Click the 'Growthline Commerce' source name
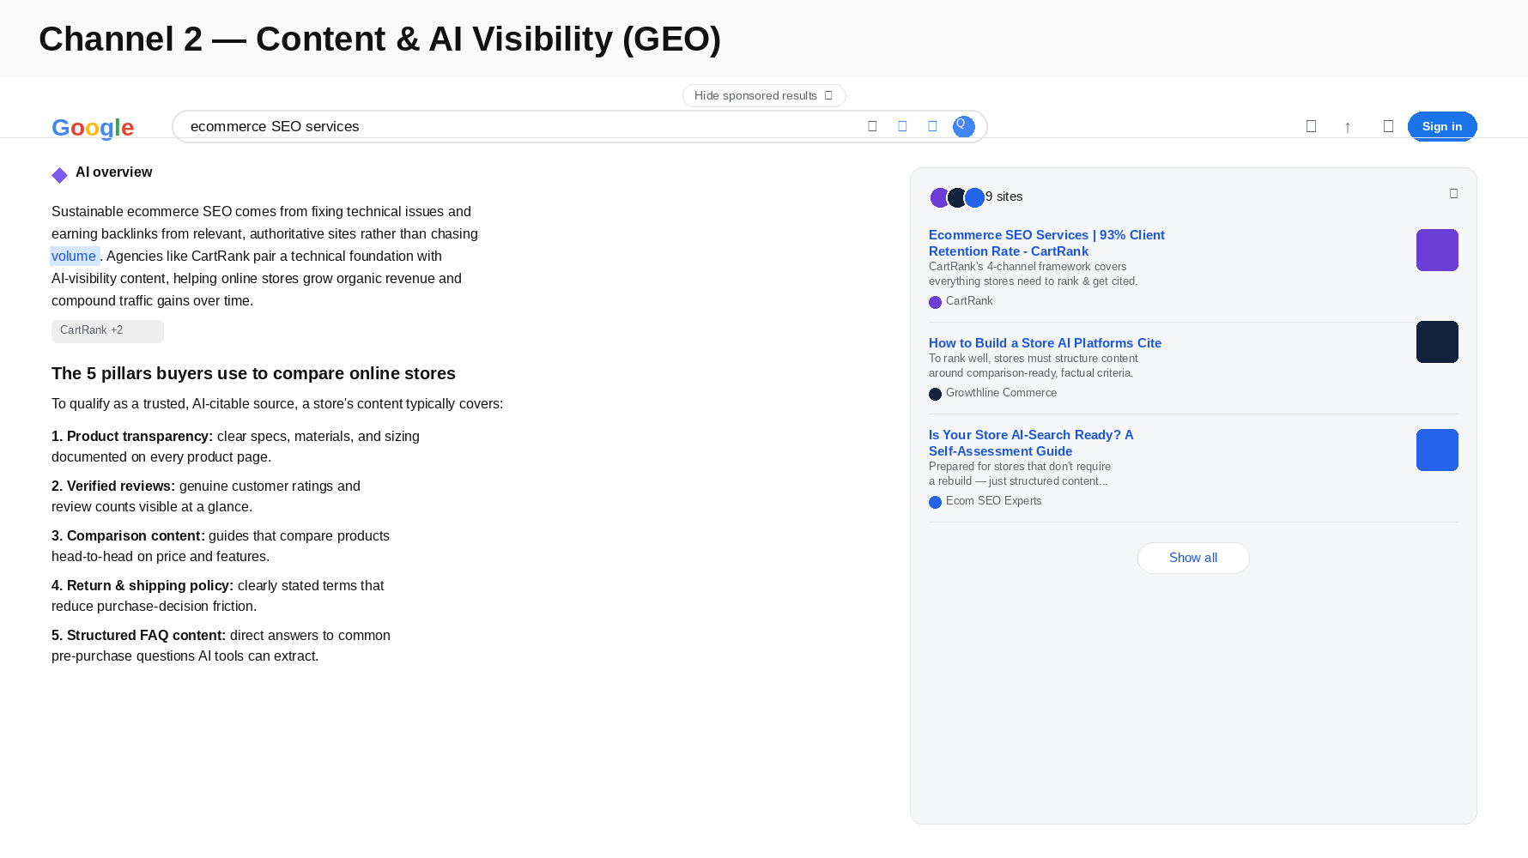This screenshot has height=858, width=1528. (1001, 392)
